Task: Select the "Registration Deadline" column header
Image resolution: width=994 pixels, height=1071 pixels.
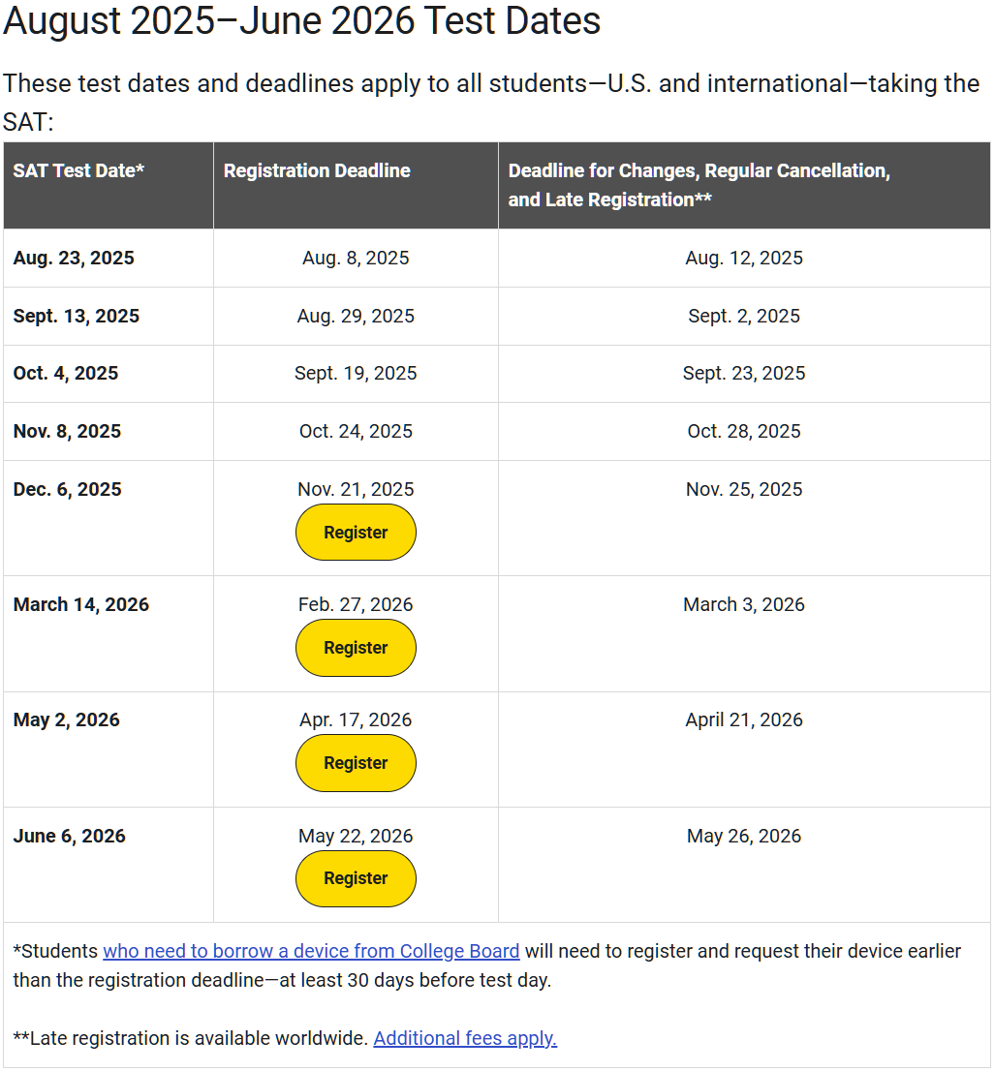Action: [x=317, y=170]
